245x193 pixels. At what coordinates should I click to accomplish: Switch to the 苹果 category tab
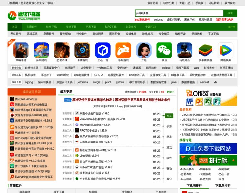pyautogui.click(x=169, y=137)
